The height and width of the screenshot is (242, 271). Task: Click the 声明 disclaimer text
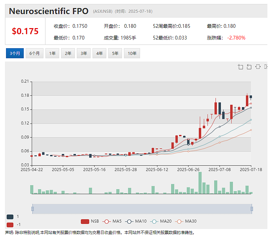click(x=100, y=233)
